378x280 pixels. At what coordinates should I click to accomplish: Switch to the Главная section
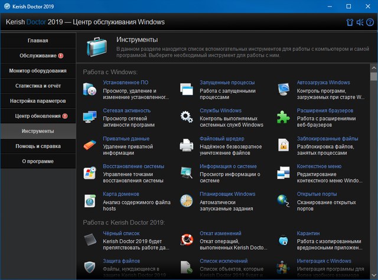point(38,40)
